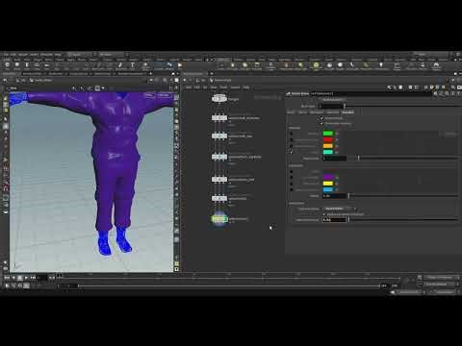Click the purple color swatch
Viewport: 462px width, 346px height.
[328, 177]
